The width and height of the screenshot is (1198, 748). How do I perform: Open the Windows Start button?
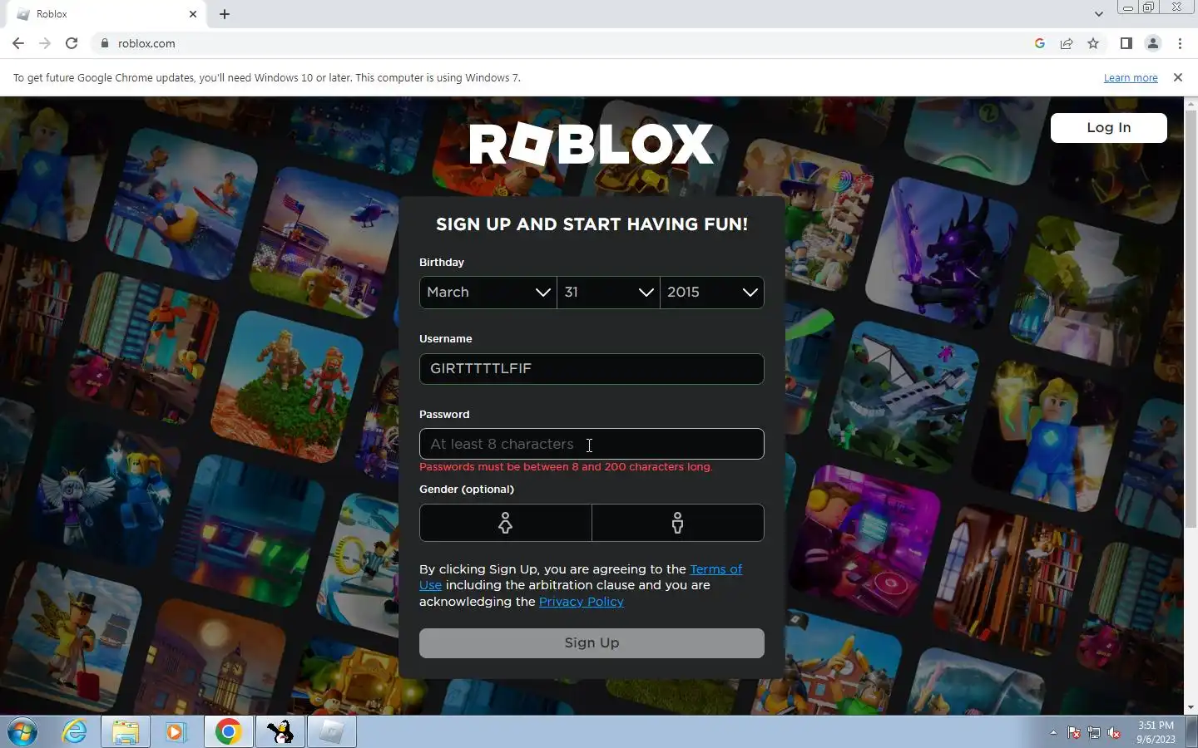tap(23, 731)
